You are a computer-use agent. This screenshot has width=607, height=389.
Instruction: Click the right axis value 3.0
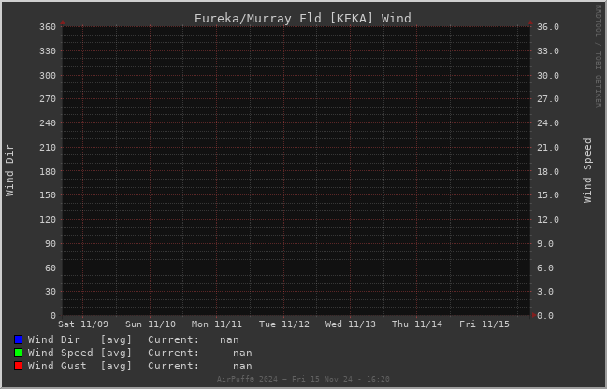(545, 292)
